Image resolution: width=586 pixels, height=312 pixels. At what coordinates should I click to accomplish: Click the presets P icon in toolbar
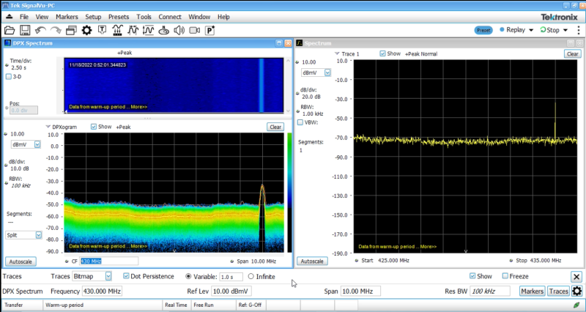[x=210, y=30]
